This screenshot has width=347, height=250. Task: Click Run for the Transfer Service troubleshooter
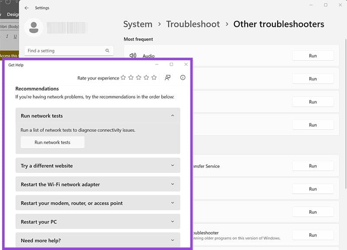coord(313,166)
